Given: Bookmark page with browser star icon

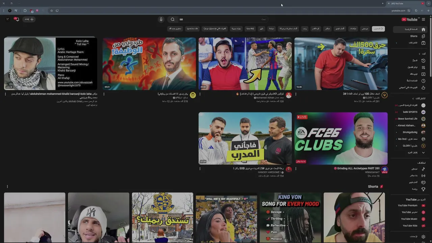Looking at the screenshot, I should pyautogui.click(x=51, y=10).
